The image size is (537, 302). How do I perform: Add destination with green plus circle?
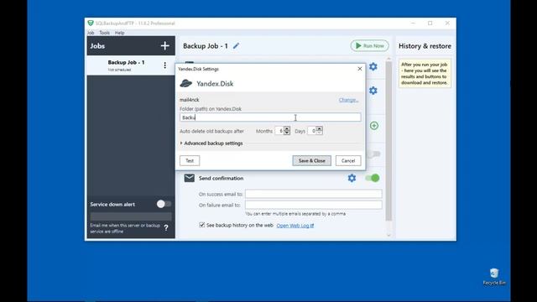pos(374,126)
